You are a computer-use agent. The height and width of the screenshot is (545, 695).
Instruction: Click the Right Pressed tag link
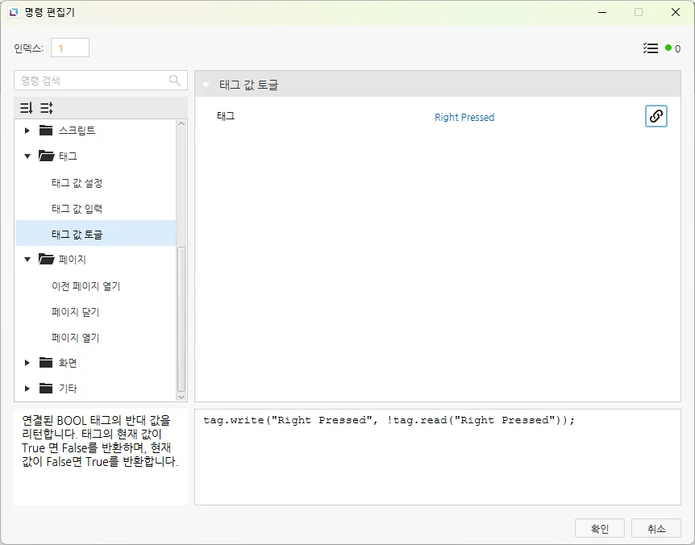pyautogui.click(x=464, y=118)
